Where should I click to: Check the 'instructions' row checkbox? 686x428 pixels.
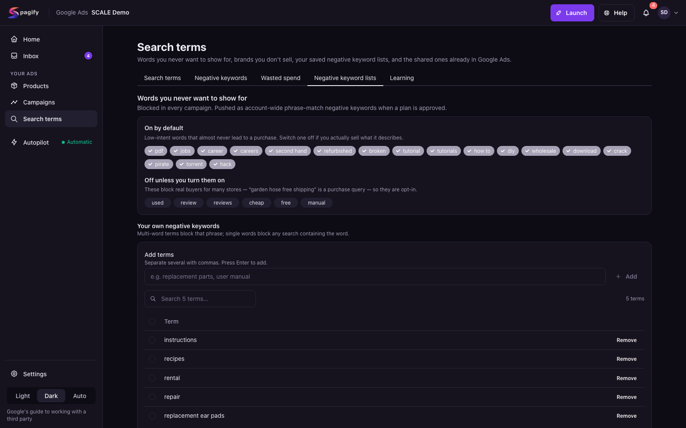click(152, 340)
